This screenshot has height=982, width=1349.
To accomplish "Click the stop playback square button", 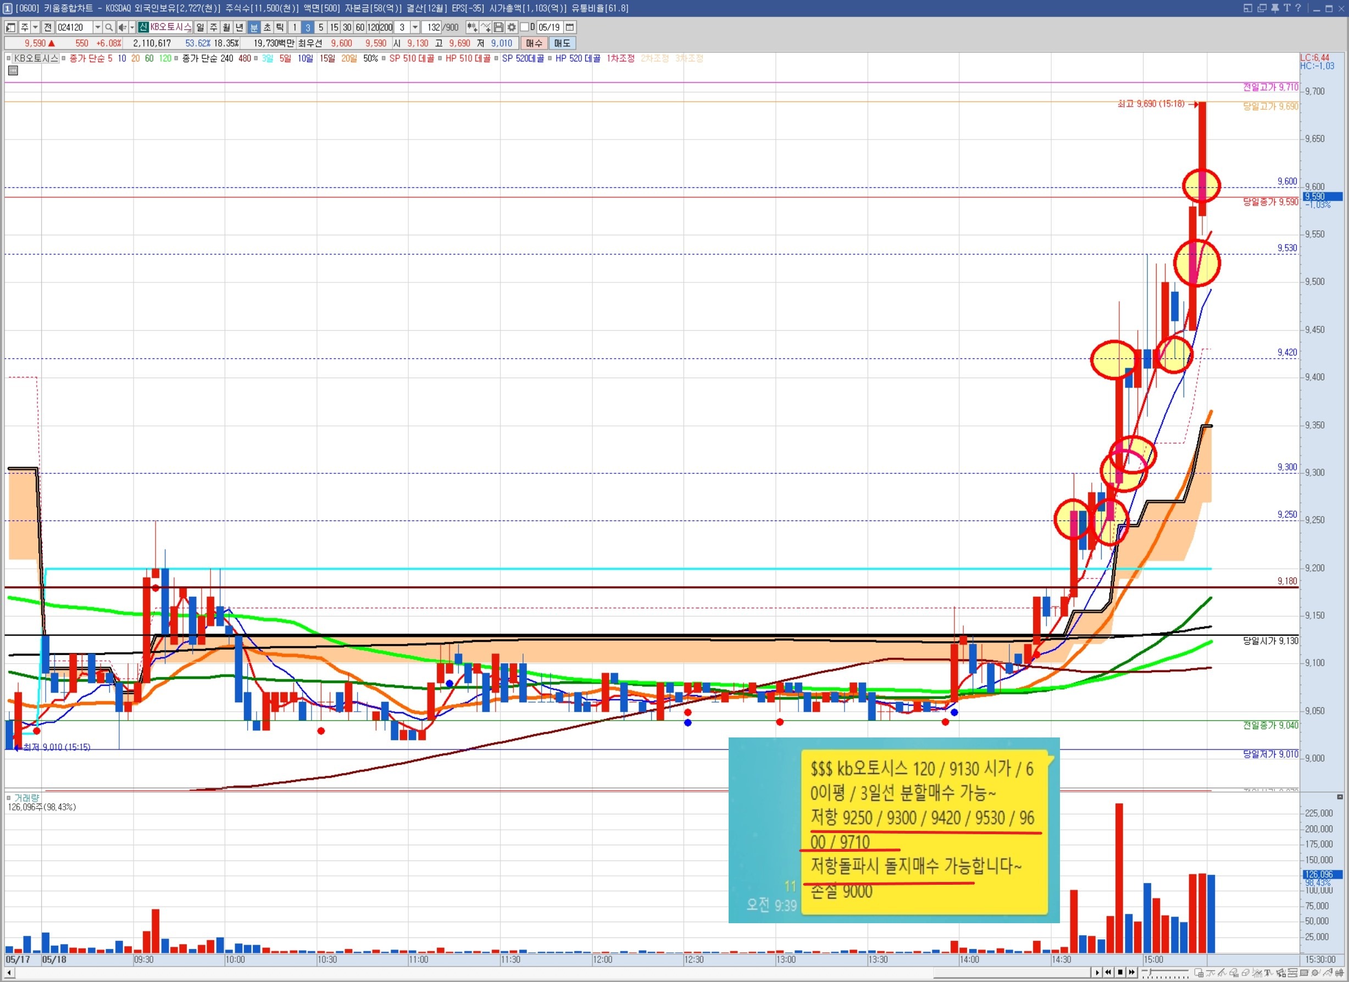I will (1120, 972).
